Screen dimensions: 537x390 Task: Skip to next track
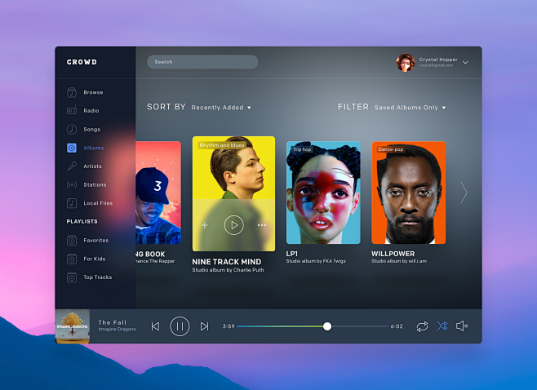click(204, 326)
